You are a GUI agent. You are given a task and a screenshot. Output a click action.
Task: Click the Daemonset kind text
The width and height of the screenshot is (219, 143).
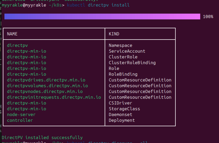120,115
